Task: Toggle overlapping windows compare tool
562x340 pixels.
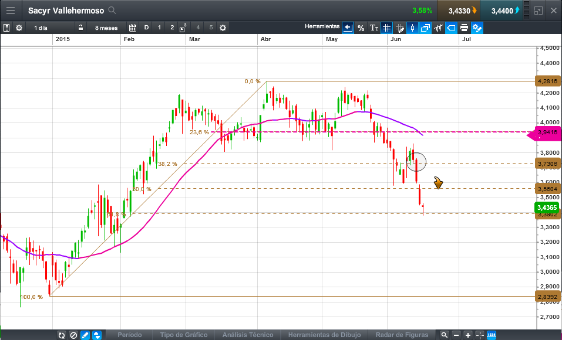Action: (x=425, y=28)
